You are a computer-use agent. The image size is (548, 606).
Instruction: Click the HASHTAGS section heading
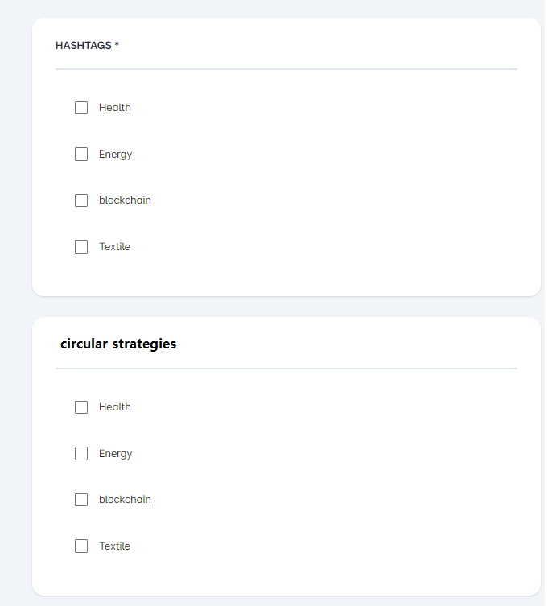pyautogui.click(x=83, y=46)
